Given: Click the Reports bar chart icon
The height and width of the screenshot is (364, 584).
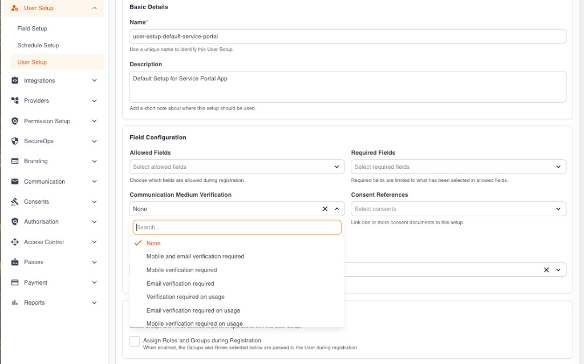Looking at the screenshot, I should coord(14,302).
